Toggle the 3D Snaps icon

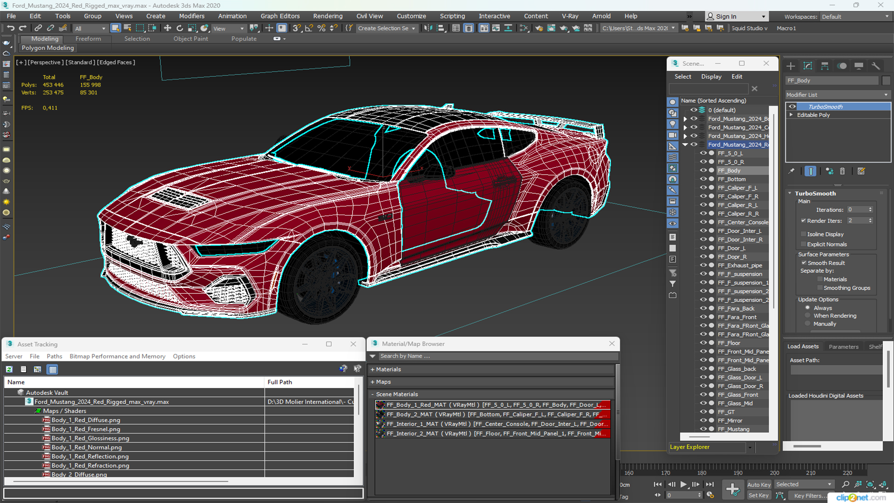point(297,28)
